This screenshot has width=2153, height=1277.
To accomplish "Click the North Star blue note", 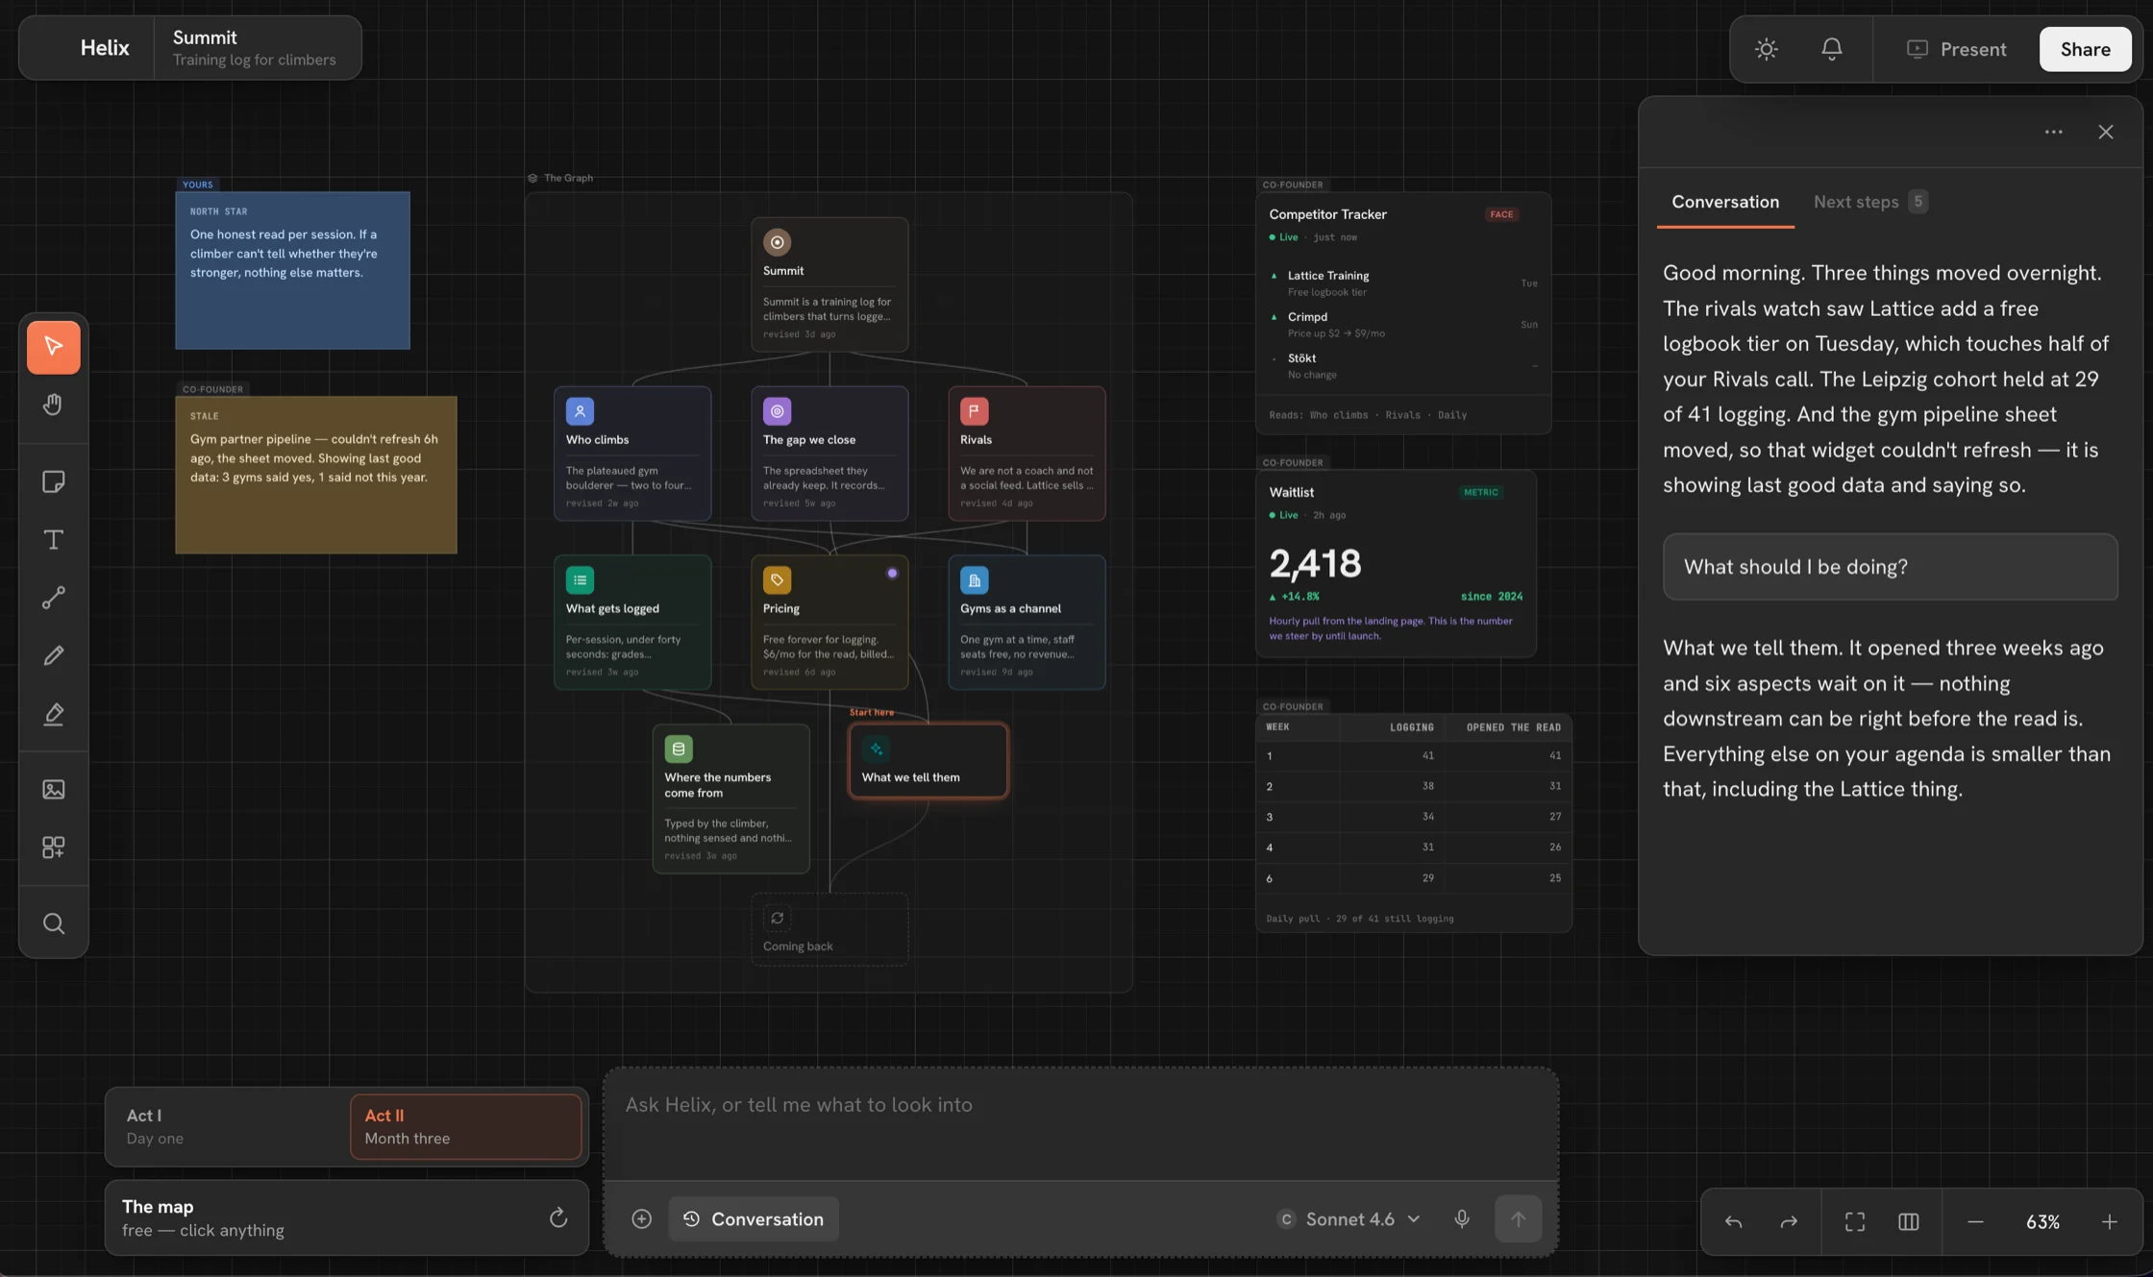I will point(292,270).
